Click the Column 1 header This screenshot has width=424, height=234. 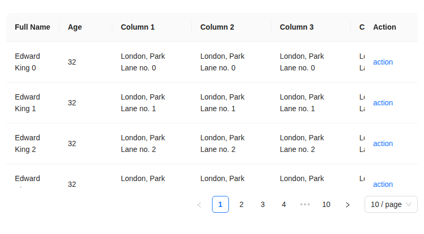click(138, 27)
